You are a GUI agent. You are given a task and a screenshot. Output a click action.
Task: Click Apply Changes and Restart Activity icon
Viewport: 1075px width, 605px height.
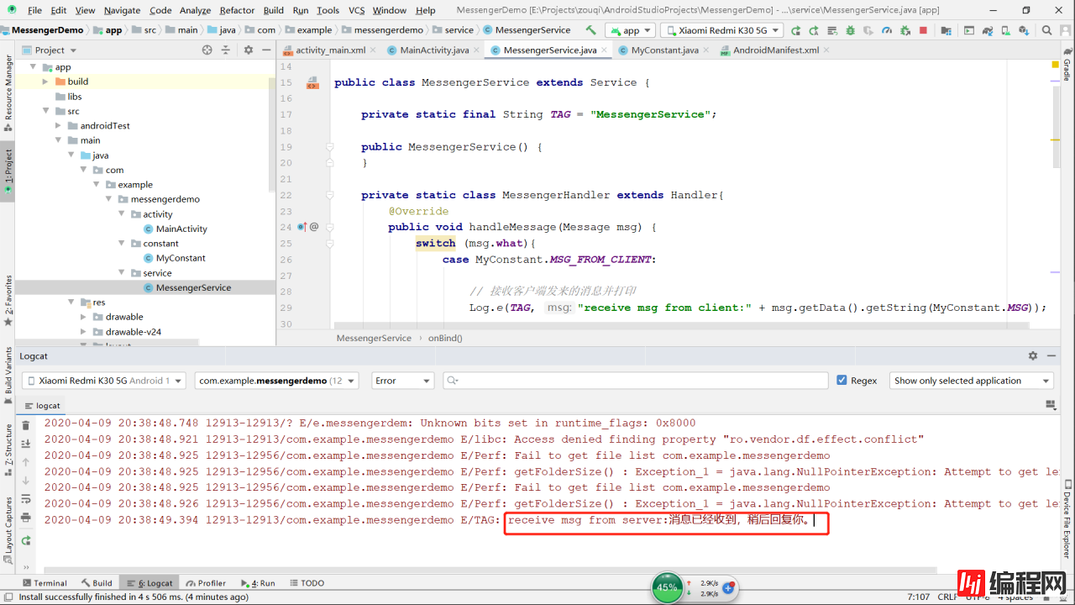pos(814,30)
